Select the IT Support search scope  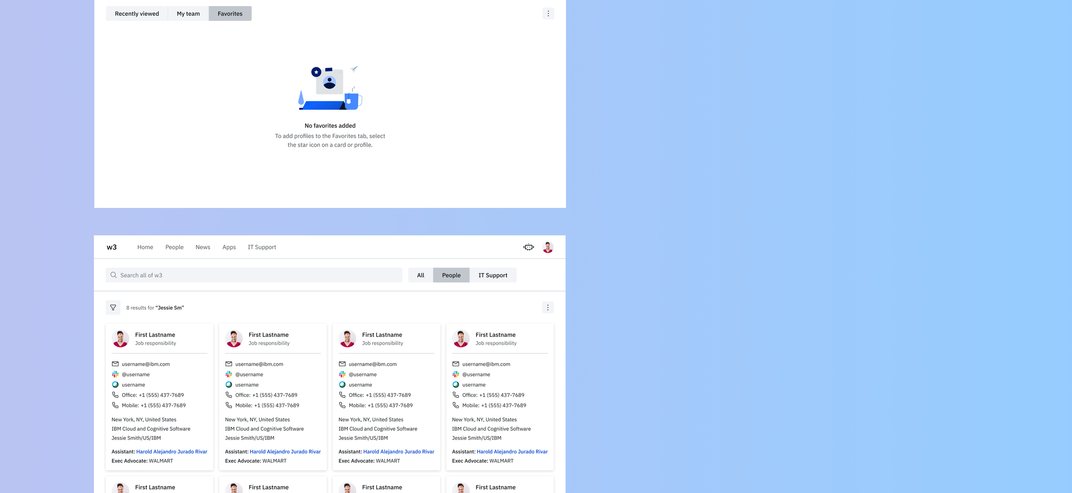[x=493, y=275]
